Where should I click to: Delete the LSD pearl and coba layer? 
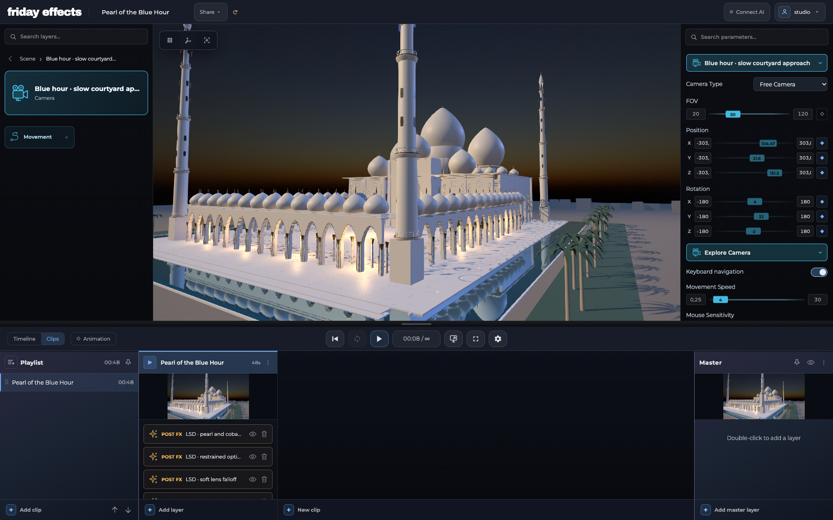pos(264,434)
